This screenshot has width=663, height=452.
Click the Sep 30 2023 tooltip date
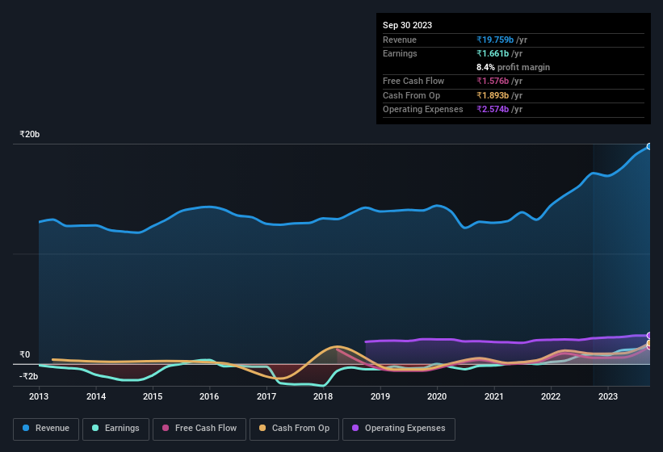point(407,25)
